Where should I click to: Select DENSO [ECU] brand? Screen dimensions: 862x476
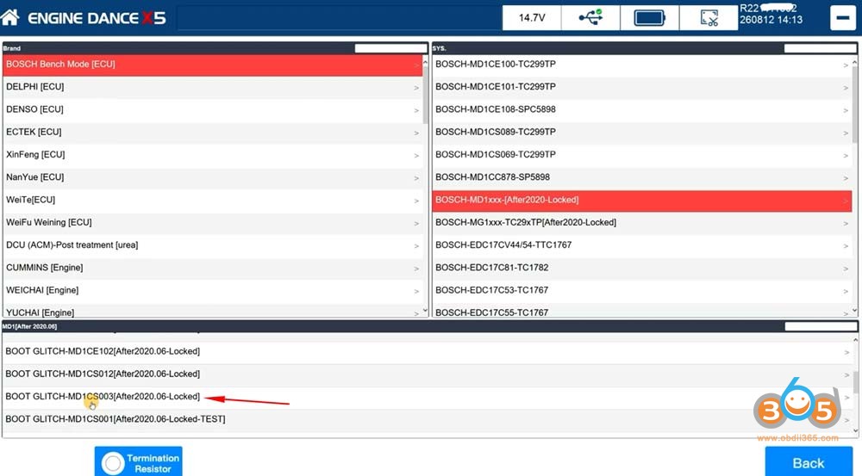point(213,110)
